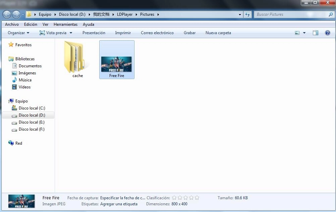Open the Herramientas menu
The width and height of the screenshot is (336, 212).
tap(66, 24)
